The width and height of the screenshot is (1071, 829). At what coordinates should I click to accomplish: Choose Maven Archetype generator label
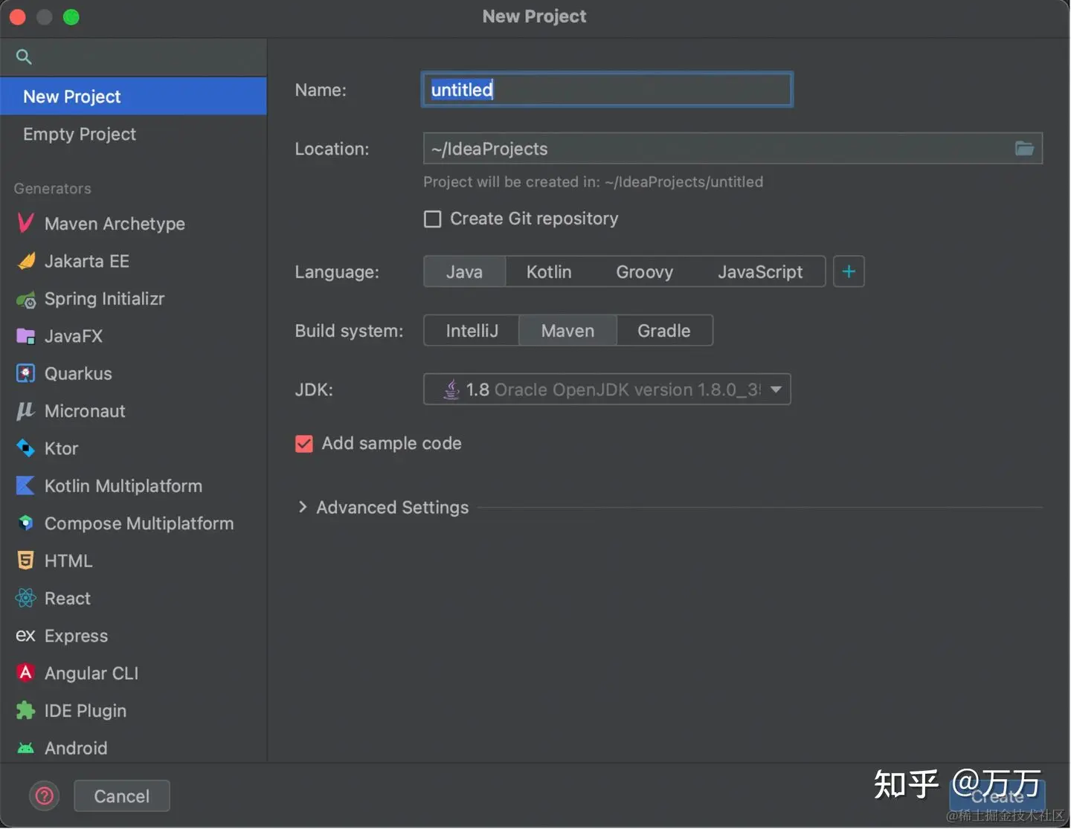click(x=115, y=224)
